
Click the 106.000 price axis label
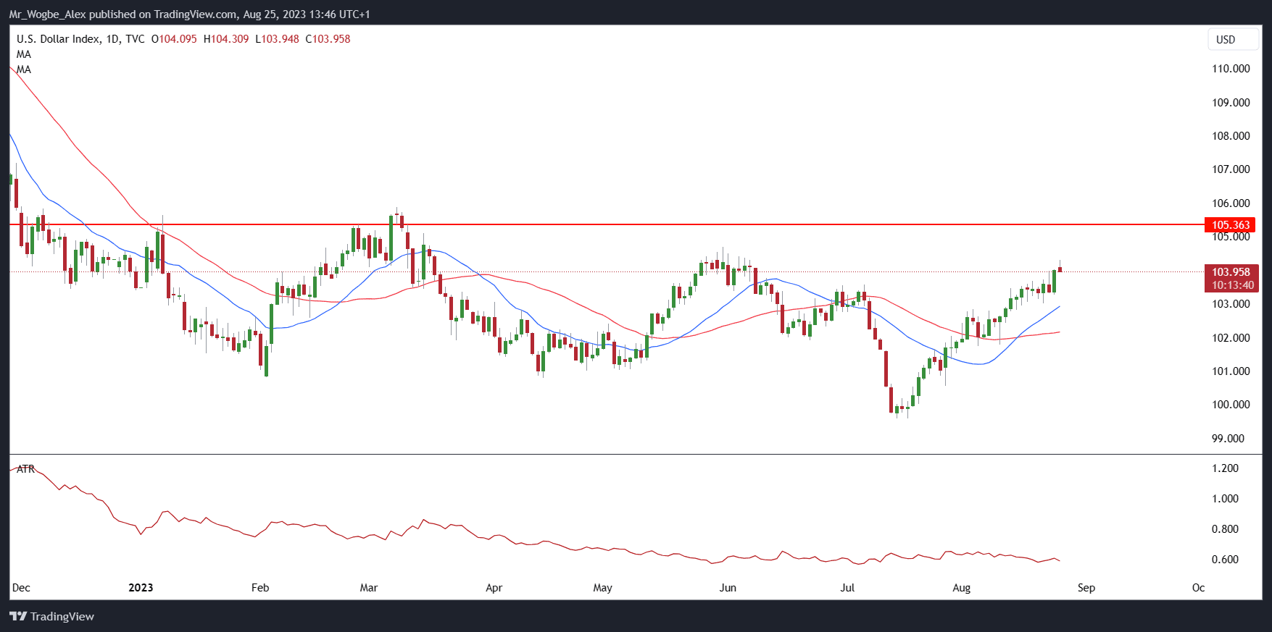coord(1231,203)
